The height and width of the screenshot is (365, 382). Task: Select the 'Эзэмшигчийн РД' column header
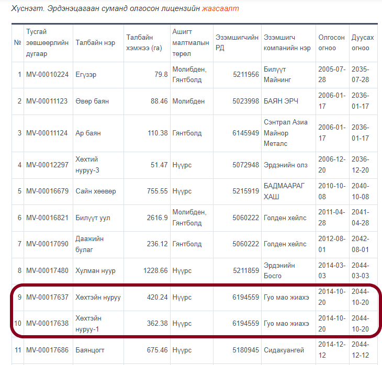click(x=237, y=42)
